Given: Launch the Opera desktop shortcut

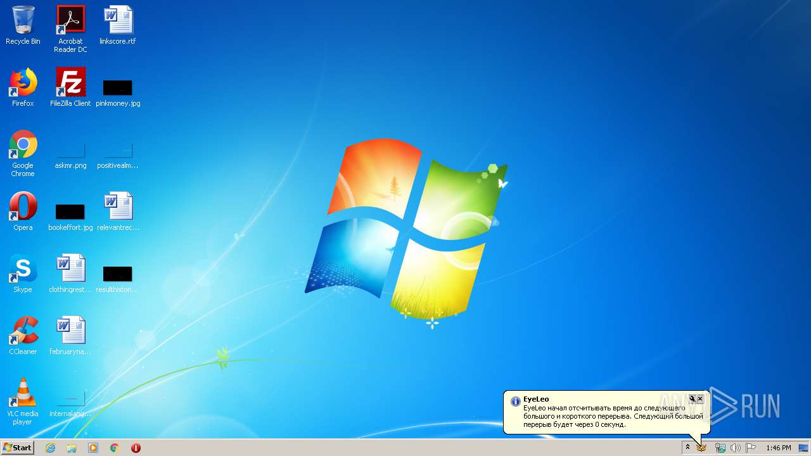Looking at the screenshot, I should pyautogui.click(x=23, y=212).
